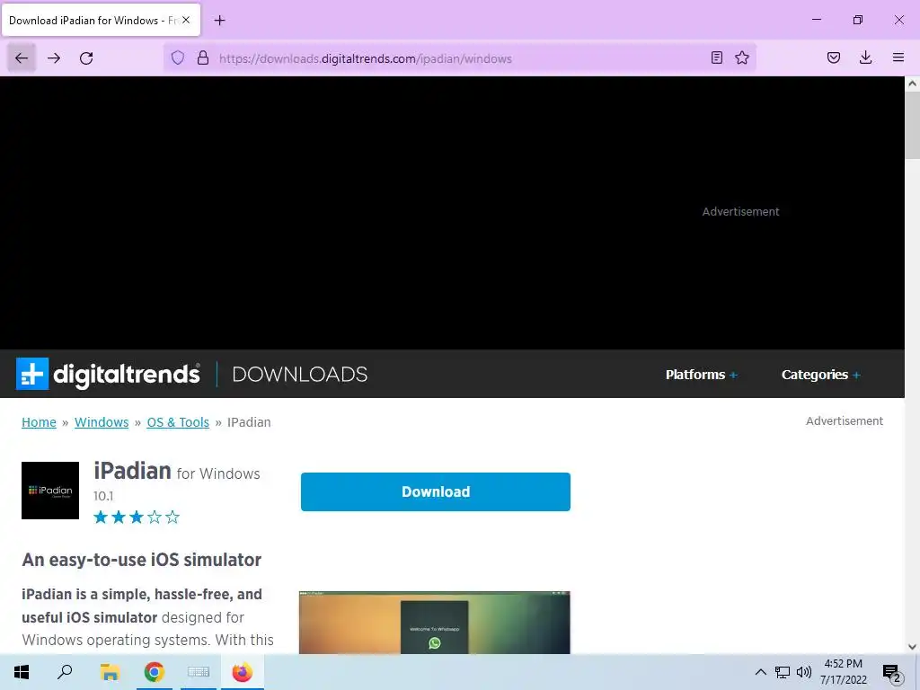Show hidden system tray icons
920x690 pixels.
(x=760, y=672)
